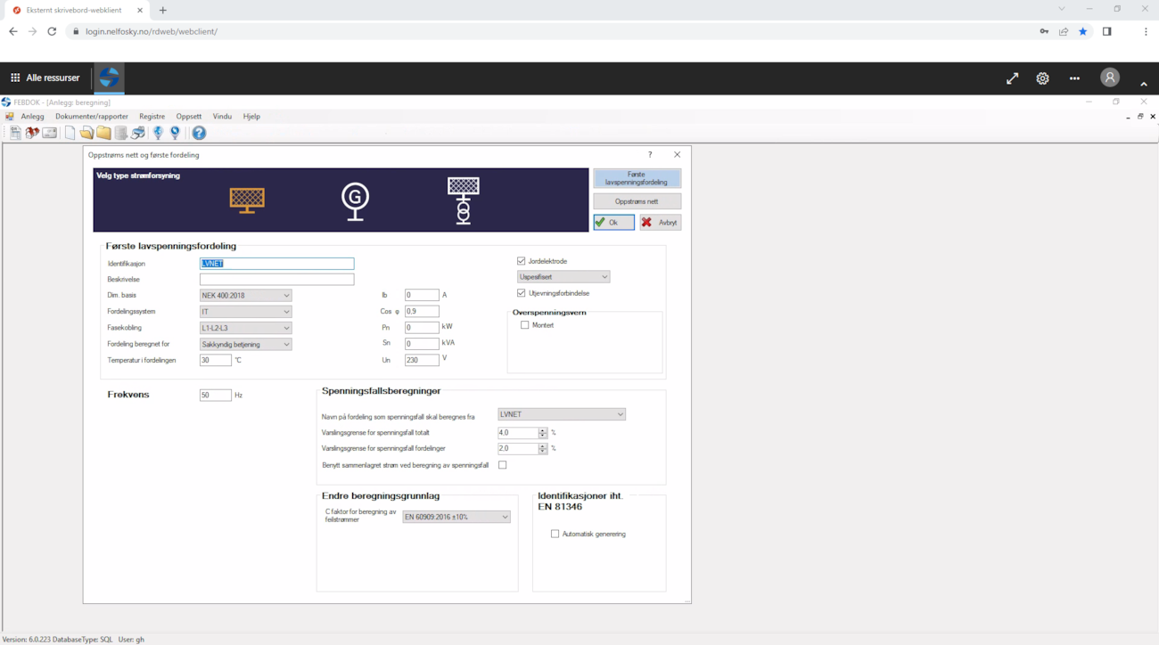1159x645 pixels.
Task: Click the Oppstrøms nett button
Action: point(637,201)
